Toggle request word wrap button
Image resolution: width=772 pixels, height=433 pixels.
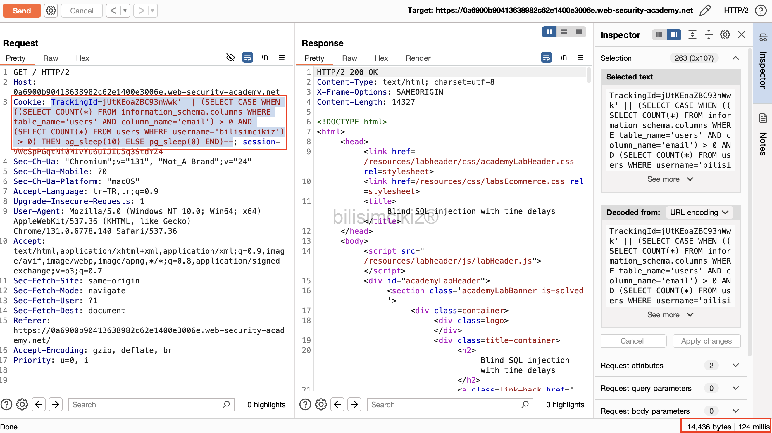[247, 58]
